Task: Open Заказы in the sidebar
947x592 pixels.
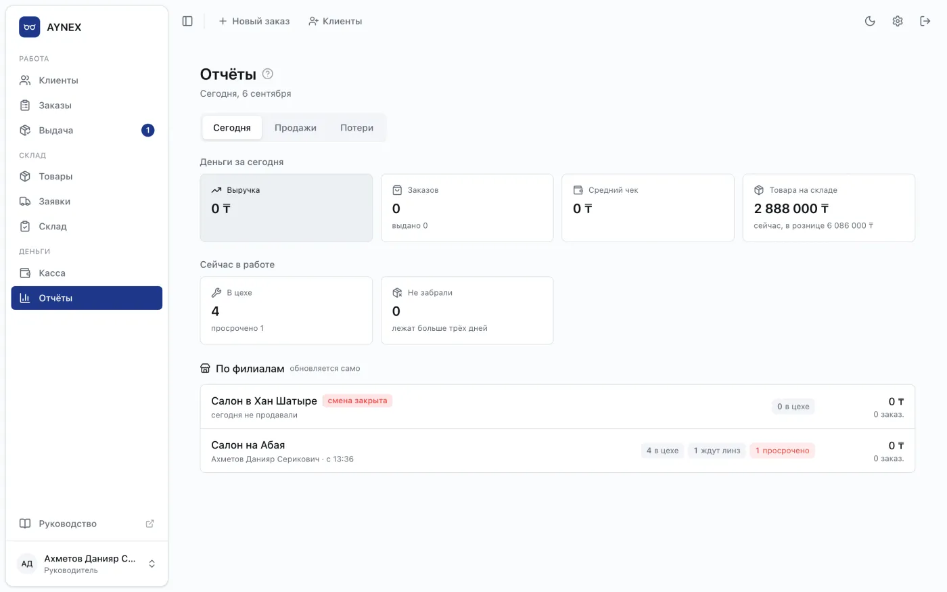Action: coord(87,106)
